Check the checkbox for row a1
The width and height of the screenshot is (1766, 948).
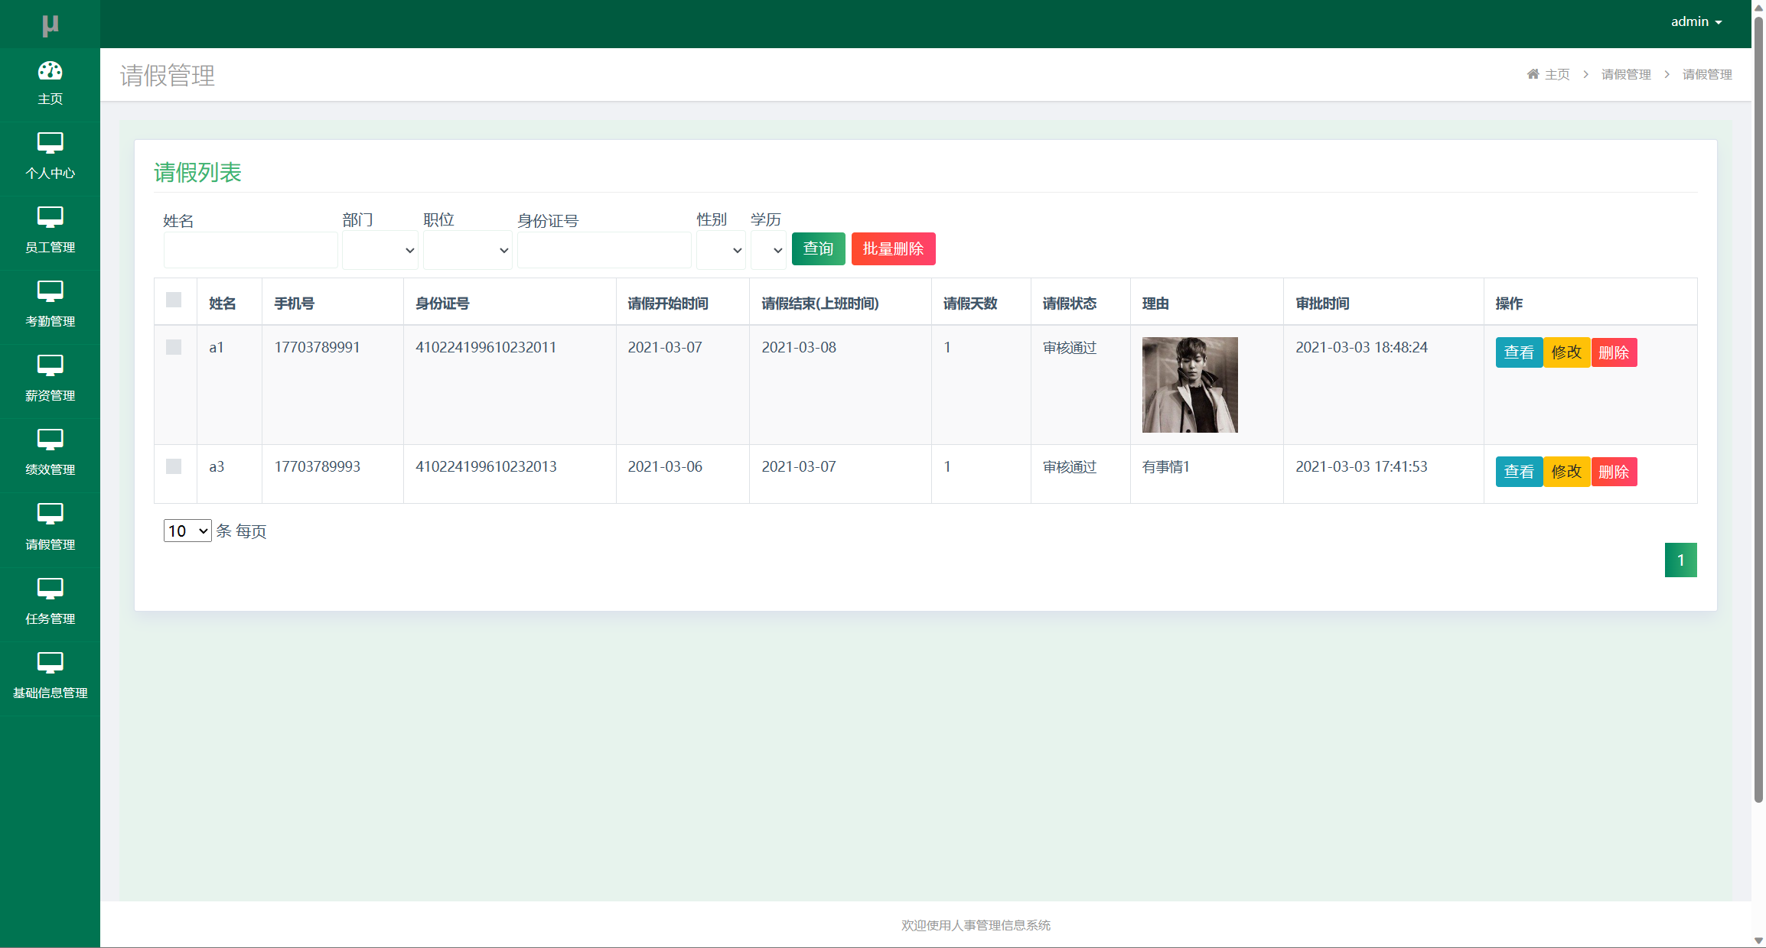coord(174,347)
